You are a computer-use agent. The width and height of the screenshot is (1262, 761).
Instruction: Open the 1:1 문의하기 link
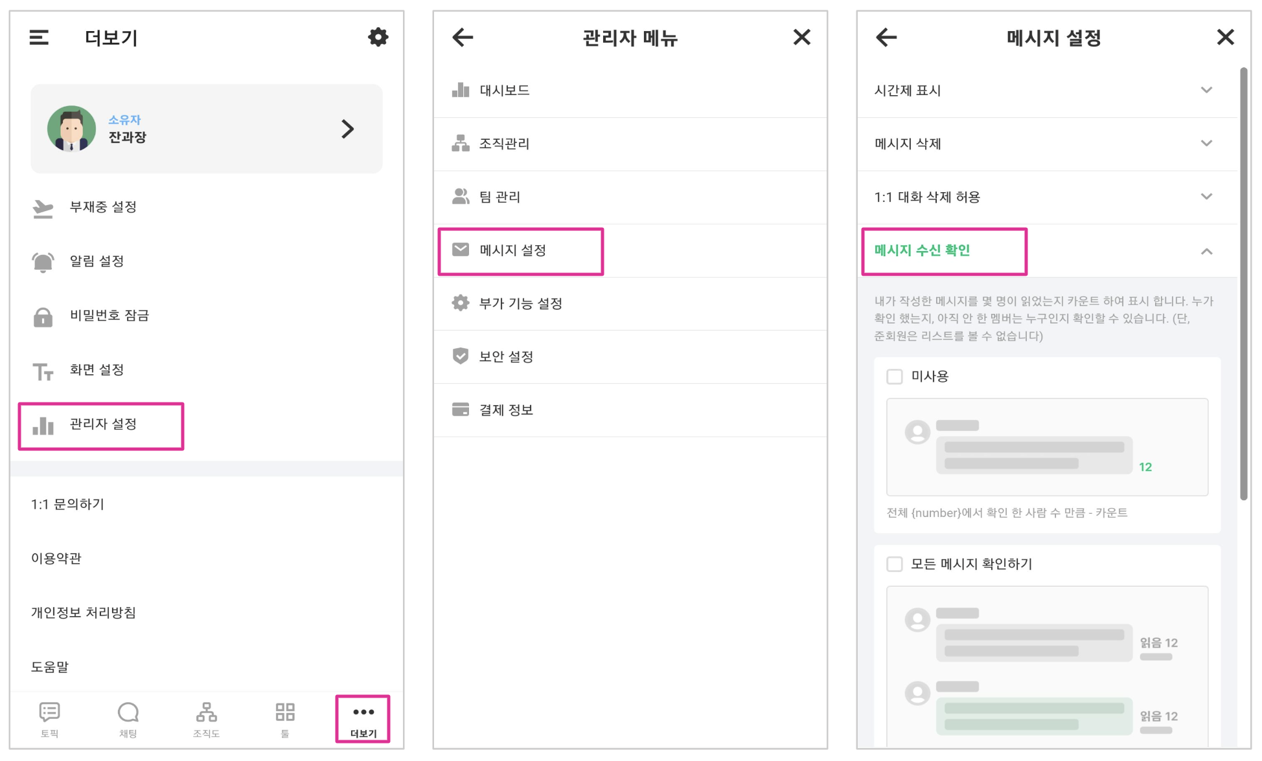(x=67, y=504)
